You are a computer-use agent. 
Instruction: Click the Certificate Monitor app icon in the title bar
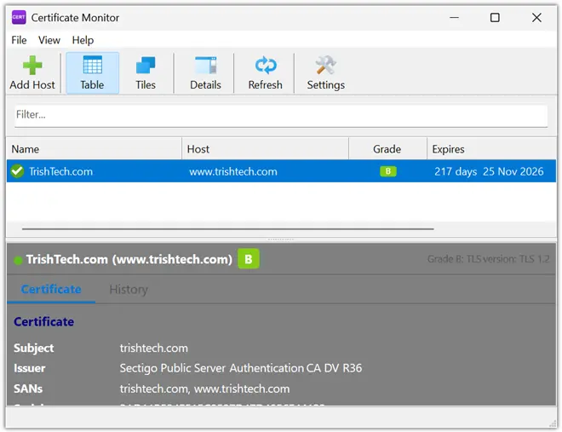click(x=19, y=17)
